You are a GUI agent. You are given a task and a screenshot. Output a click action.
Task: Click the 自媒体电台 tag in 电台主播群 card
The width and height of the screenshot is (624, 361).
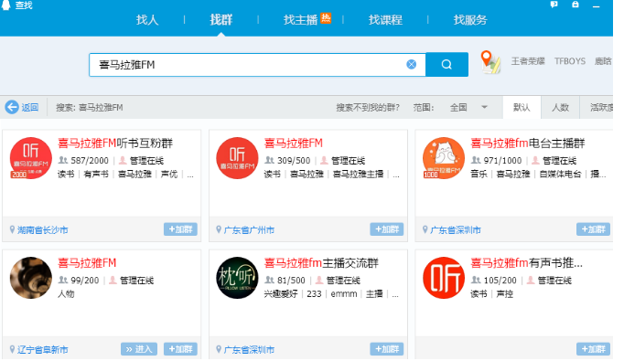coord(560,175)
